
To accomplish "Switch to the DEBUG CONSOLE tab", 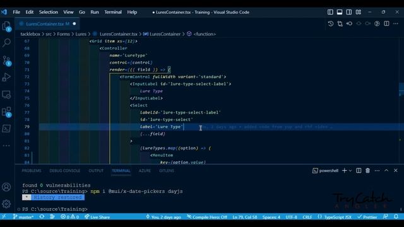I will pos(64,171).
